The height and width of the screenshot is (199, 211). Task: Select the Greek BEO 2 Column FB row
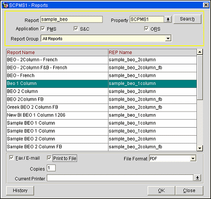point(101,107)
